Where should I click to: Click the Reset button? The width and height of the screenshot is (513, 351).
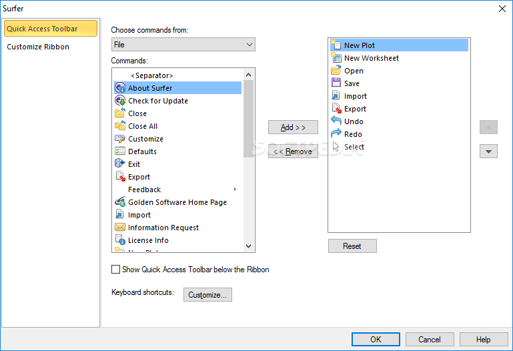pyautogui.click(x=352, y=246)
